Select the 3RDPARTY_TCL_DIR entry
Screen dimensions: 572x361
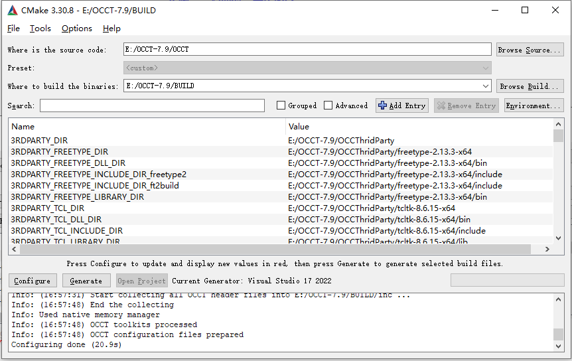point(47,208)
